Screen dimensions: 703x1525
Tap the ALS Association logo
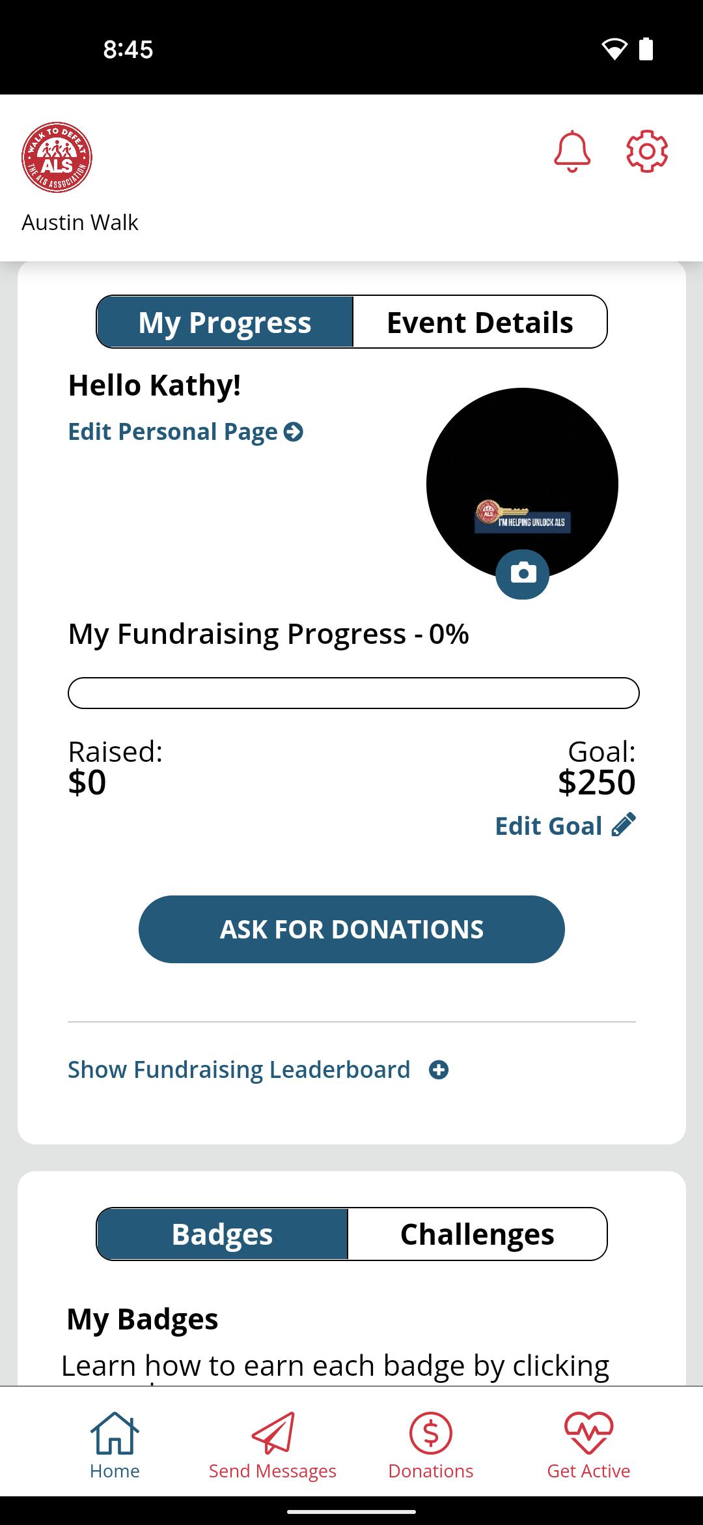point(57,158)
